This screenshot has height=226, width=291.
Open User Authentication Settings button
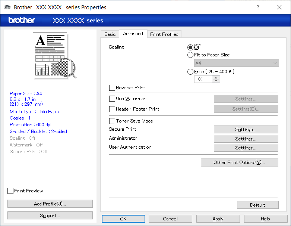pyautogui.click(x=246, y=148)
